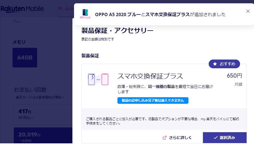Click the 楽天カードは分割手数料が無料 note
This screenshot has width=254, height=145.
click(40, 97)
